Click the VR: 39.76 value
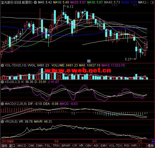 pos(26,122)
